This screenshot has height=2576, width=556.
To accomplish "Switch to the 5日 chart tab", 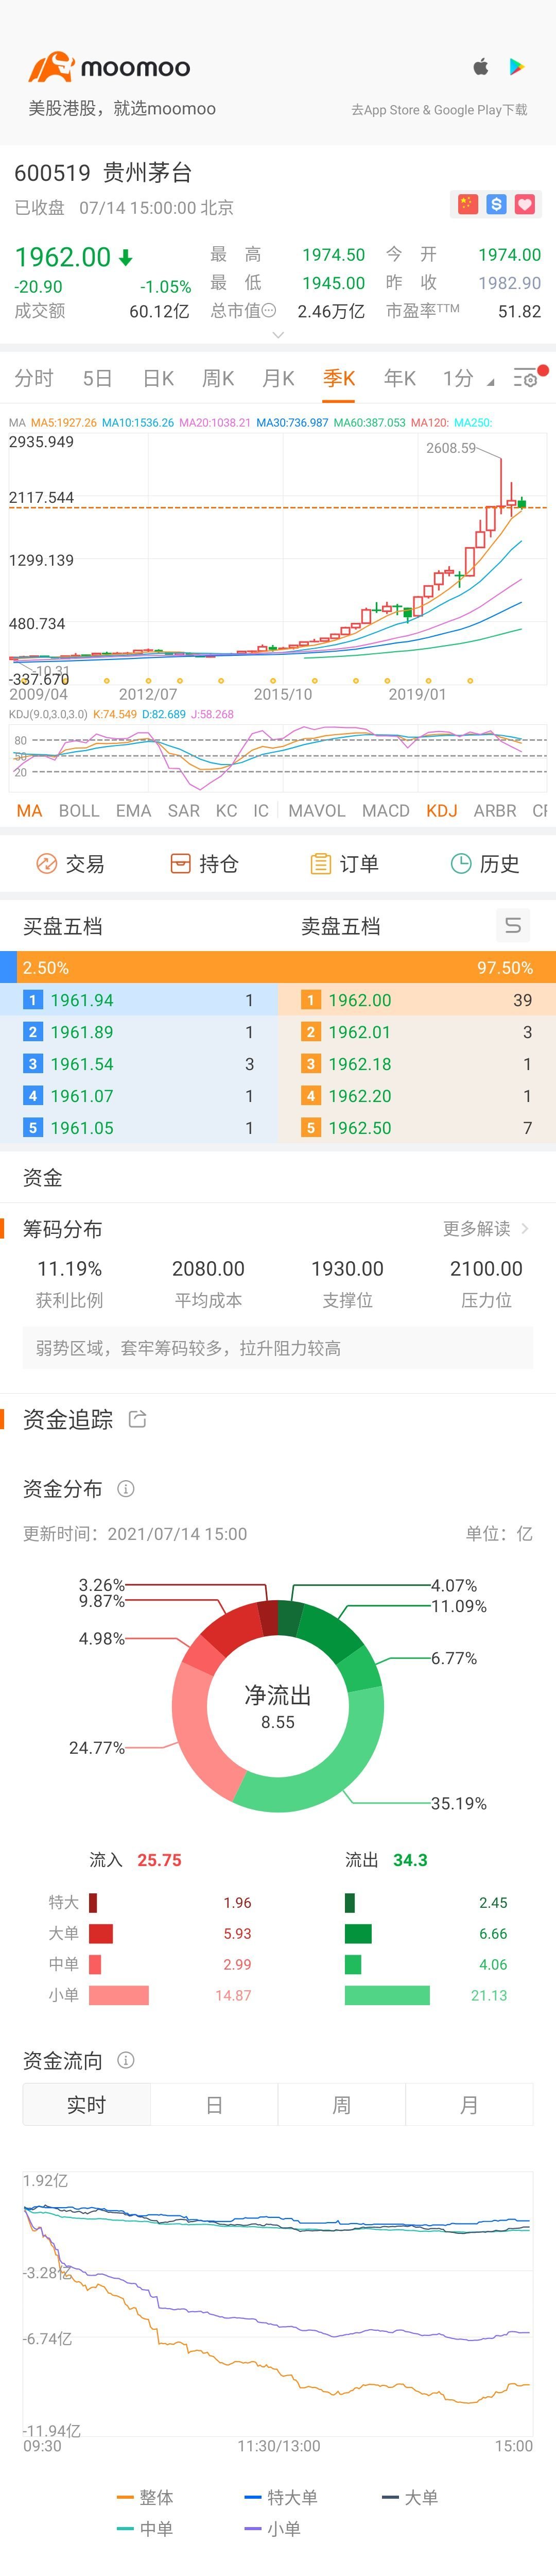I will (97, 378).
